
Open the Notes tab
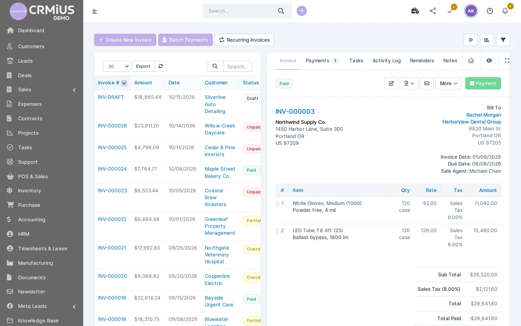click(450, 60)
